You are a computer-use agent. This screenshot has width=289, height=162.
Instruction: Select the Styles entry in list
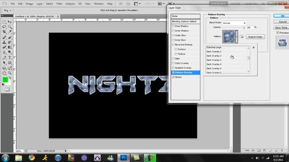coord(186,16)
